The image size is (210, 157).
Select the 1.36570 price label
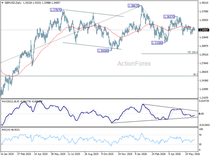[169, 17]
